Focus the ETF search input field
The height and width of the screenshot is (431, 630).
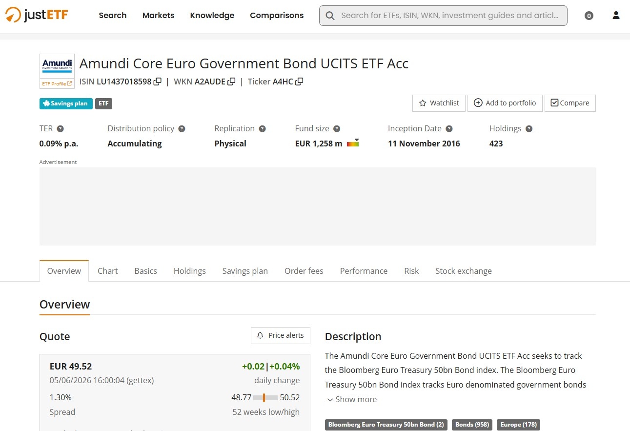tap(443, 16)
